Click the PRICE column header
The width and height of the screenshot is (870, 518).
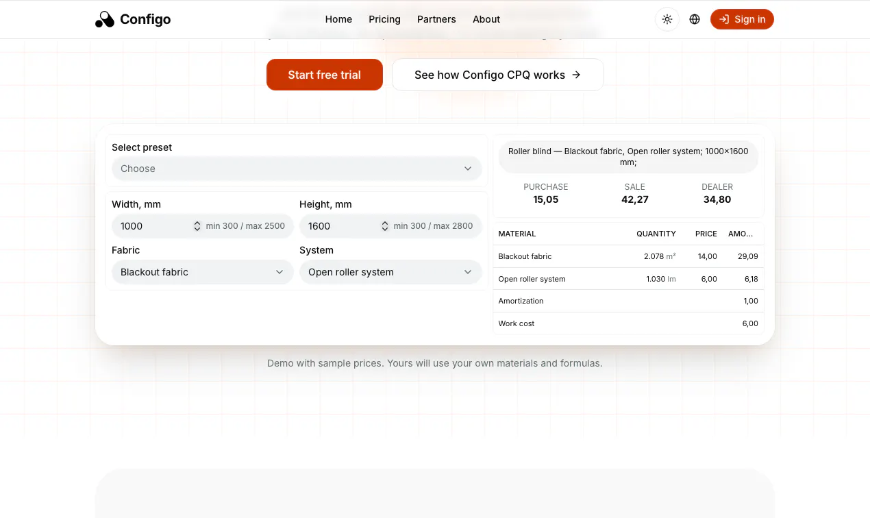[706, 234]
